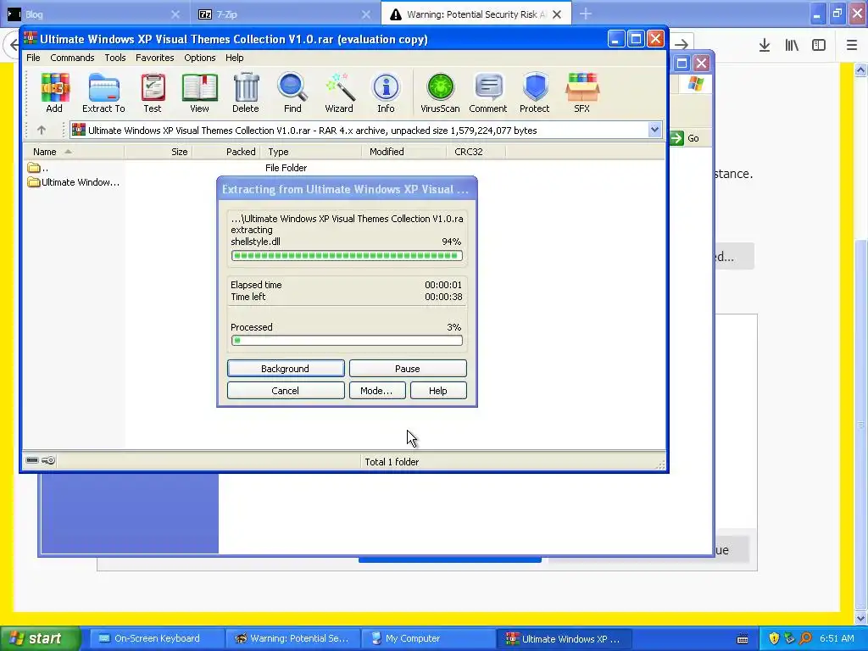This screenshot has width=868, height=651.
Task: Open Firefox library icon
Action: 792,46
